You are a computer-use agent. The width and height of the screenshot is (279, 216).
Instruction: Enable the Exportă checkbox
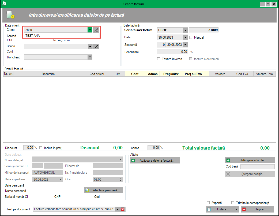208,203
